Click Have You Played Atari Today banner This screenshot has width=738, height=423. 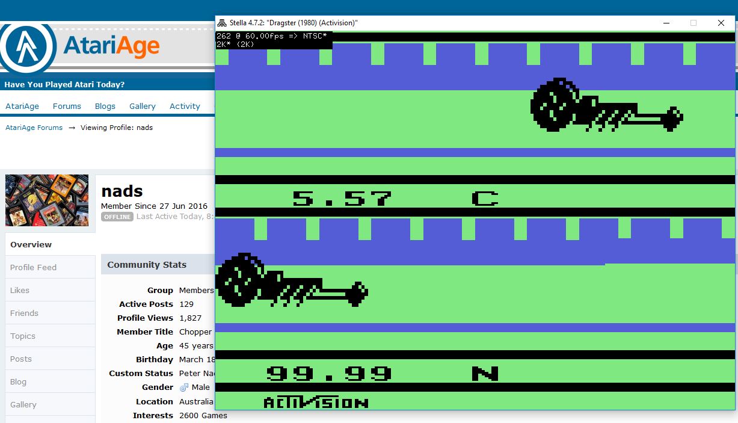pyautogui.click(x=64, y=85)
